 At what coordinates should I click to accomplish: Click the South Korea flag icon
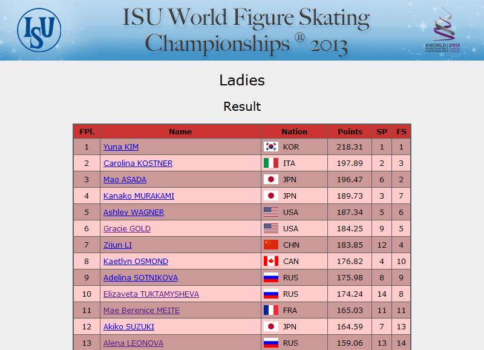tap(271, 147)
